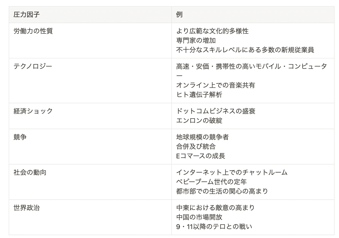Click the text 9・11以降のテロとの戦い

pos(214,226)
